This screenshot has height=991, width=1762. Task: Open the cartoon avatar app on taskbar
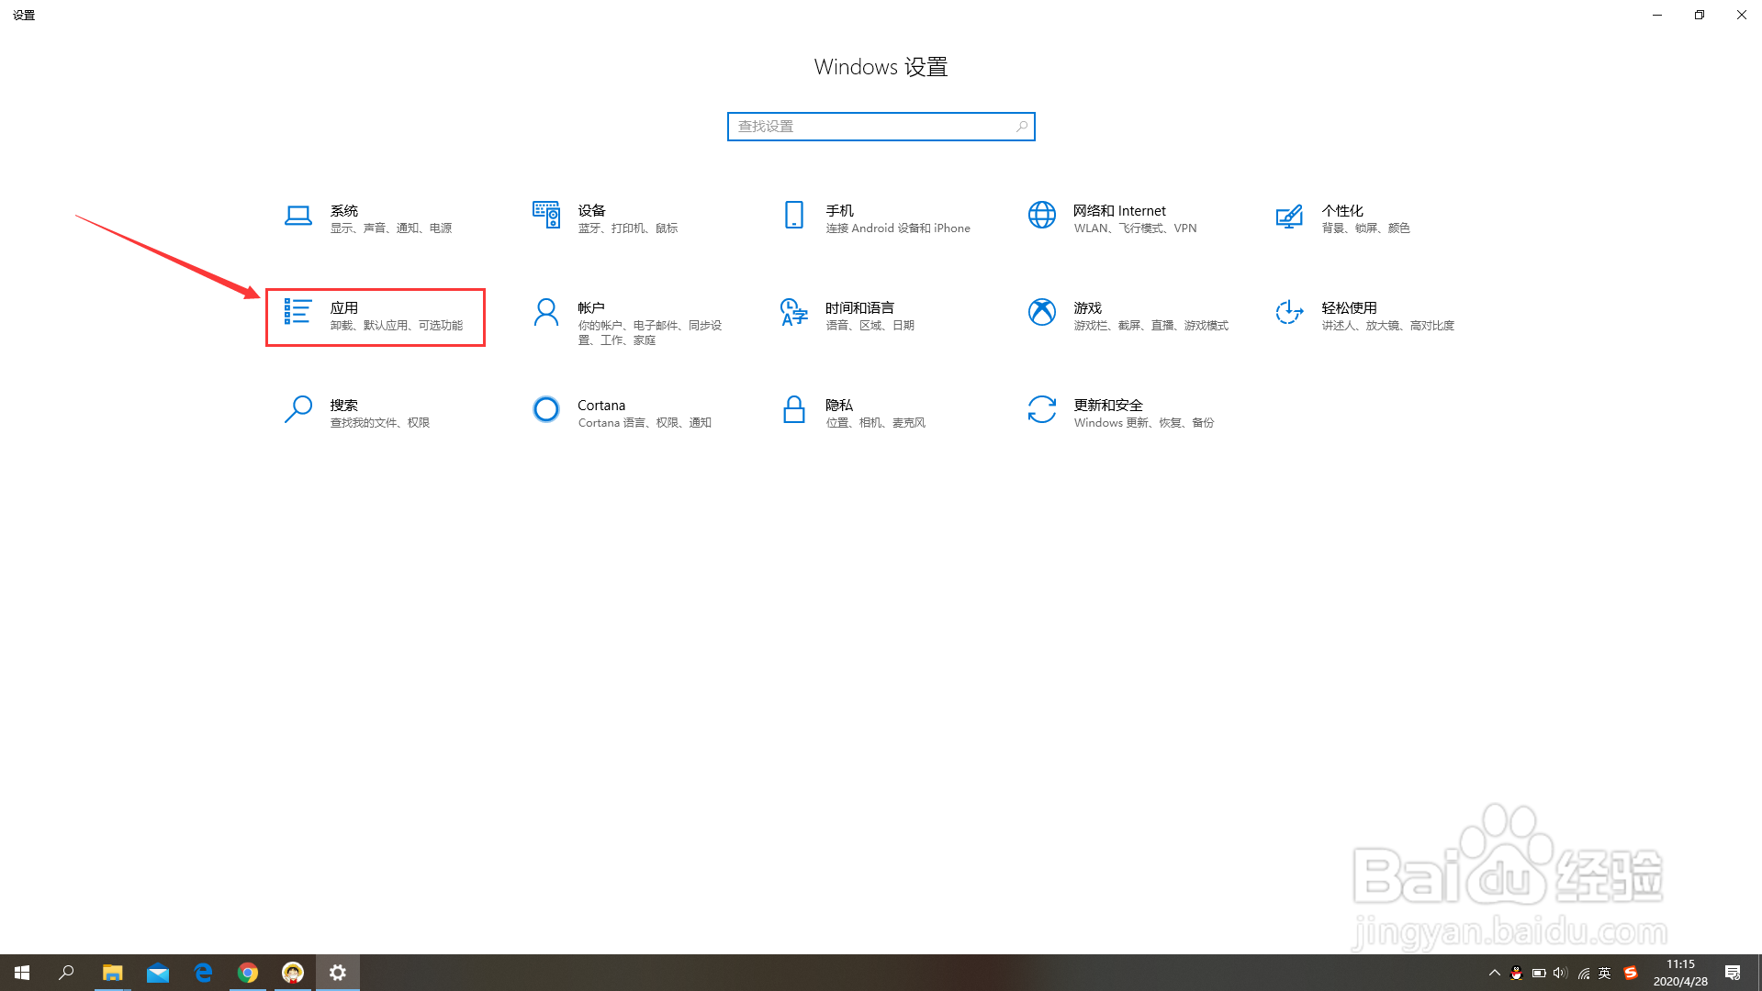coord(293,973)
